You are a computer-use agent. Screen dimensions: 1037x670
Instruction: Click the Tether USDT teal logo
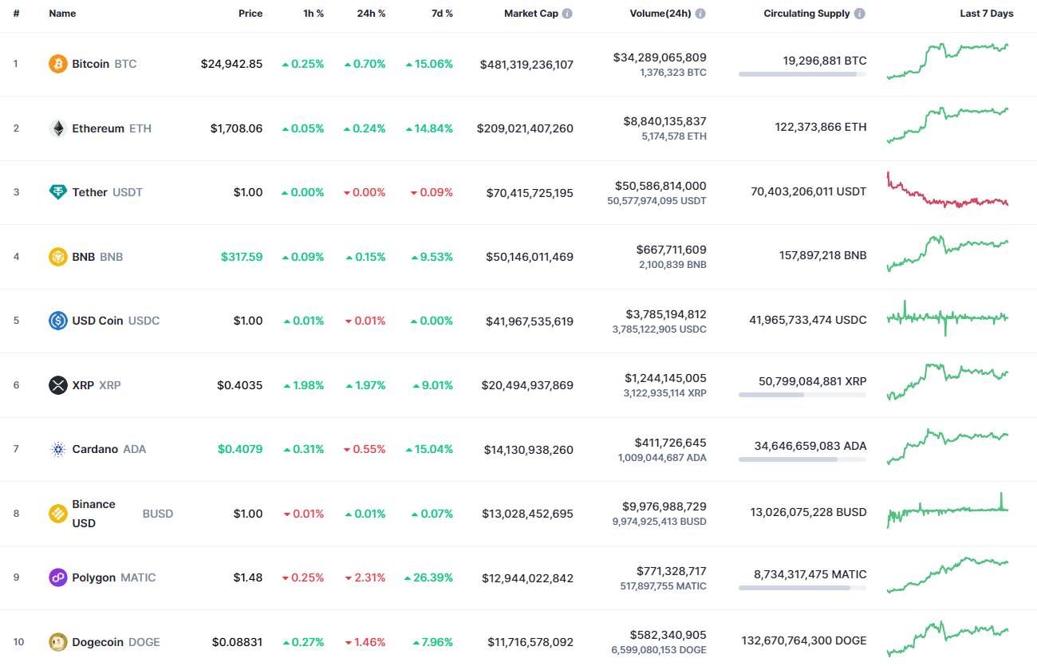coord(57,192)
